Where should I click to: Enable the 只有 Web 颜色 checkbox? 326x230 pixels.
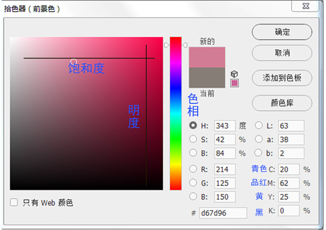(x=14, y=202)
